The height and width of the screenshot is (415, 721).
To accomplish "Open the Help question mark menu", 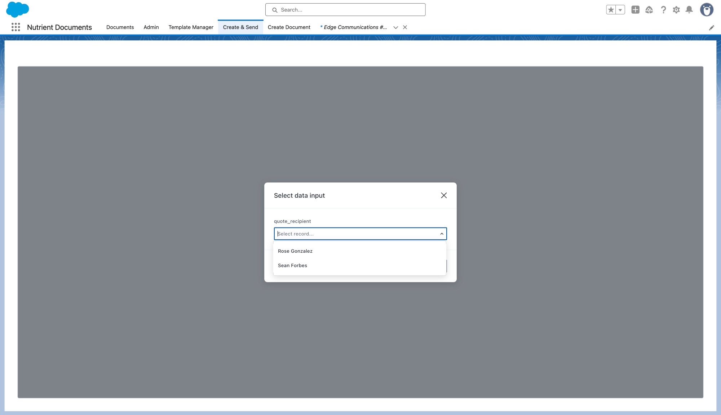I will pyautogui.click(x=663, y=10).
